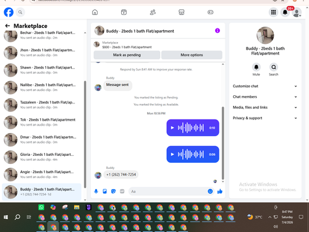Open Jhon conversation
Screen dimensions: 309x232
point(42,53)
